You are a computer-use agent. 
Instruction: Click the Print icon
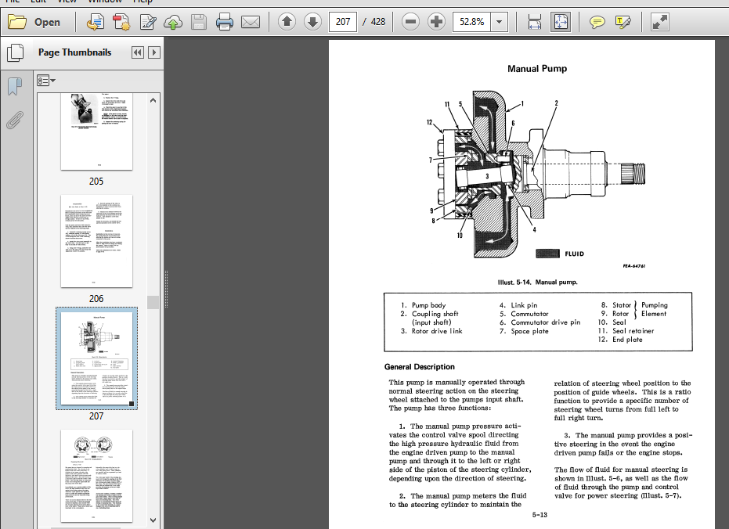tap(225, 22)
